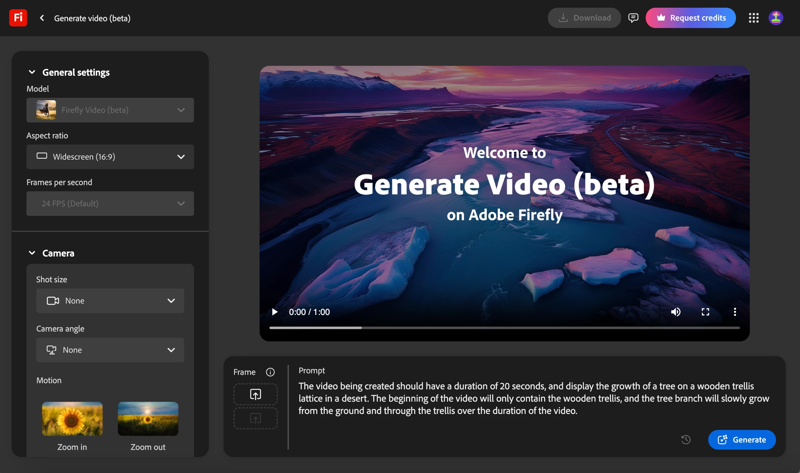800x473 pixels.
Task: Seek within the video progress bar
Action: [504, 328]
